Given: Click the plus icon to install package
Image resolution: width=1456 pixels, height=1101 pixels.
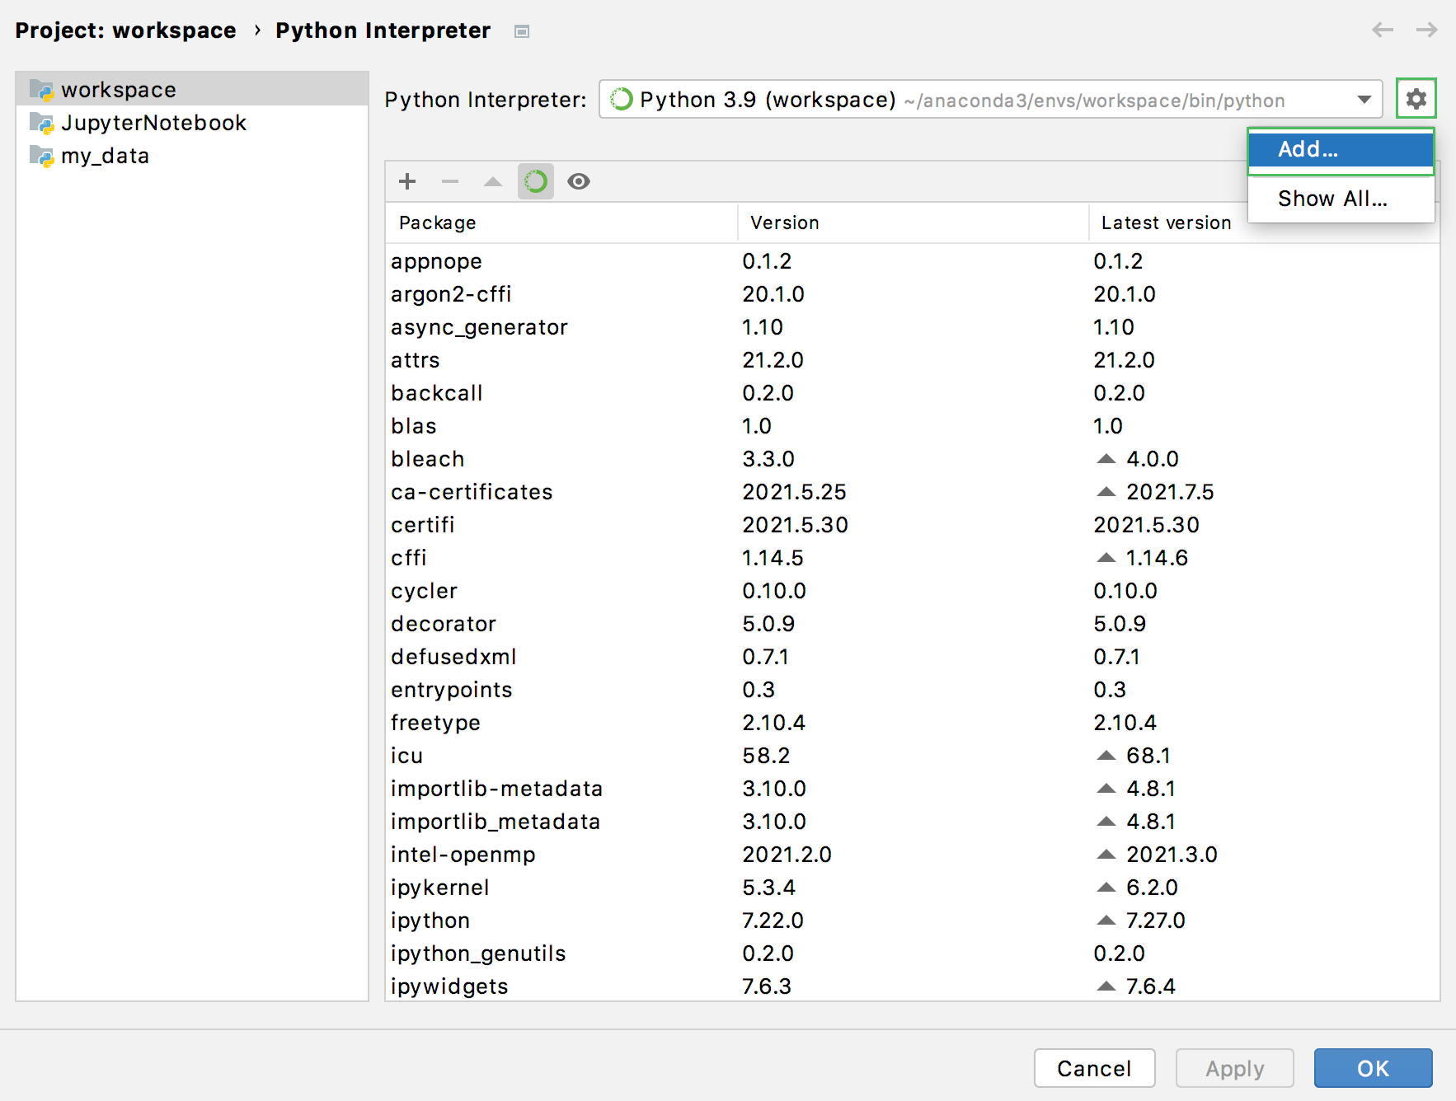Looking at the screenshot, I should 407,181.
